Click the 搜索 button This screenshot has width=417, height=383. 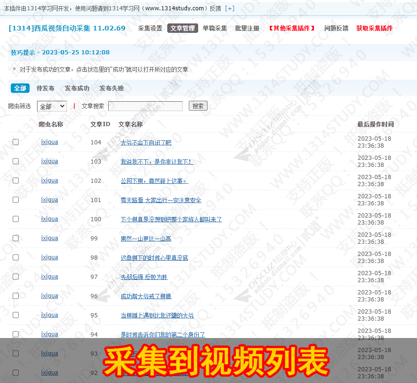198,106
